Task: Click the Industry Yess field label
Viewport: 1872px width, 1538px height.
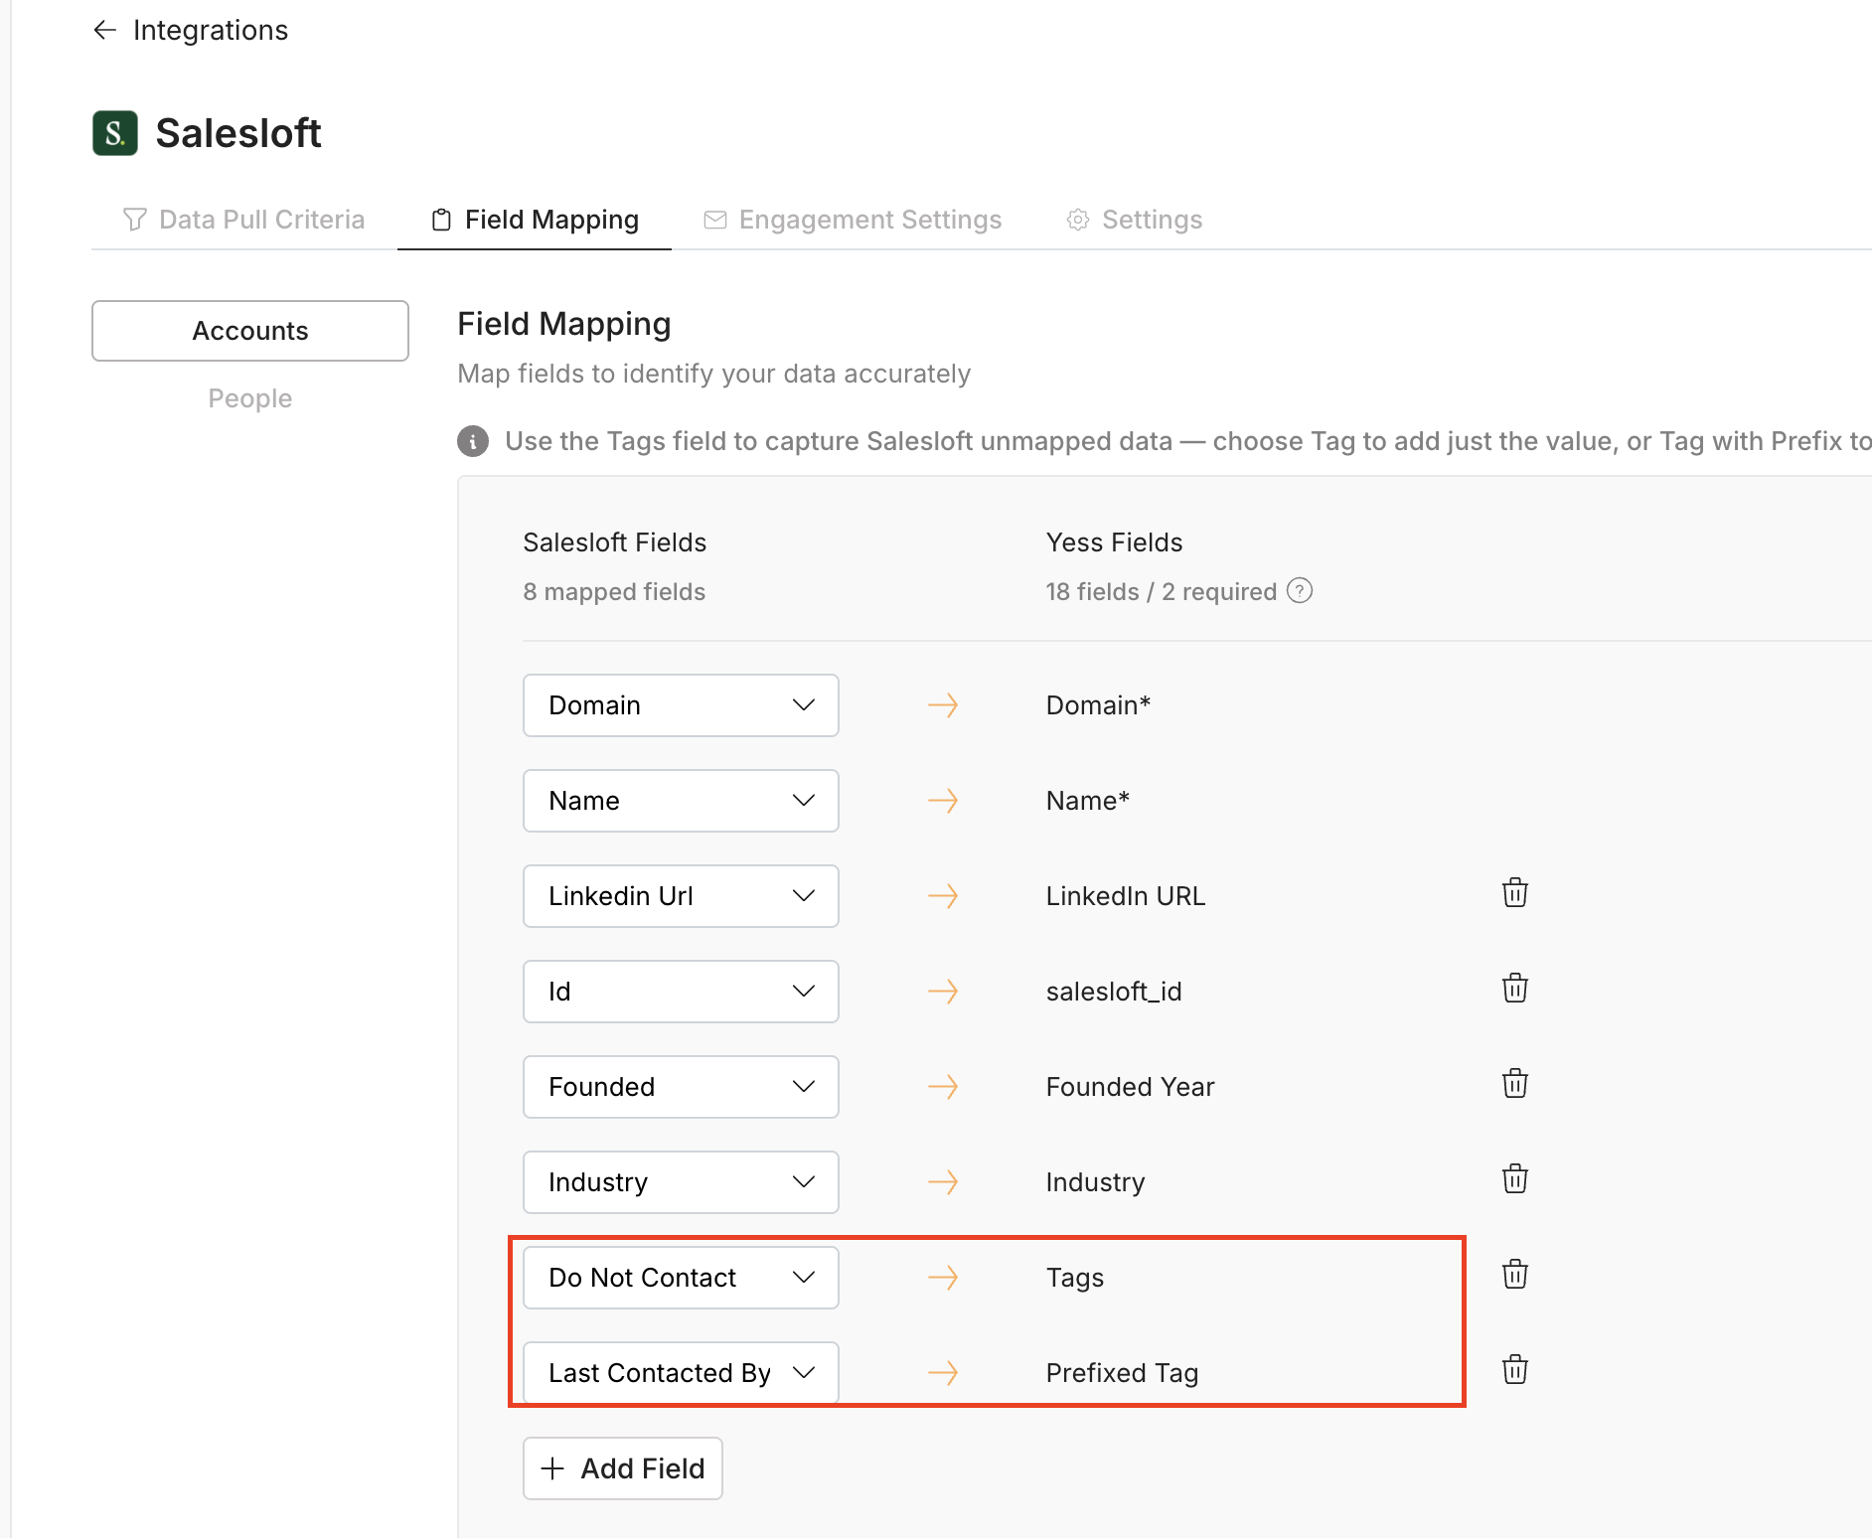Action: click(1096, 1182)
